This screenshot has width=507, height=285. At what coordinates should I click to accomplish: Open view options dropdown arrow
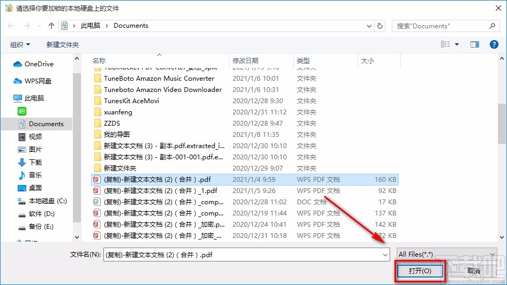(x=457, y=44)
